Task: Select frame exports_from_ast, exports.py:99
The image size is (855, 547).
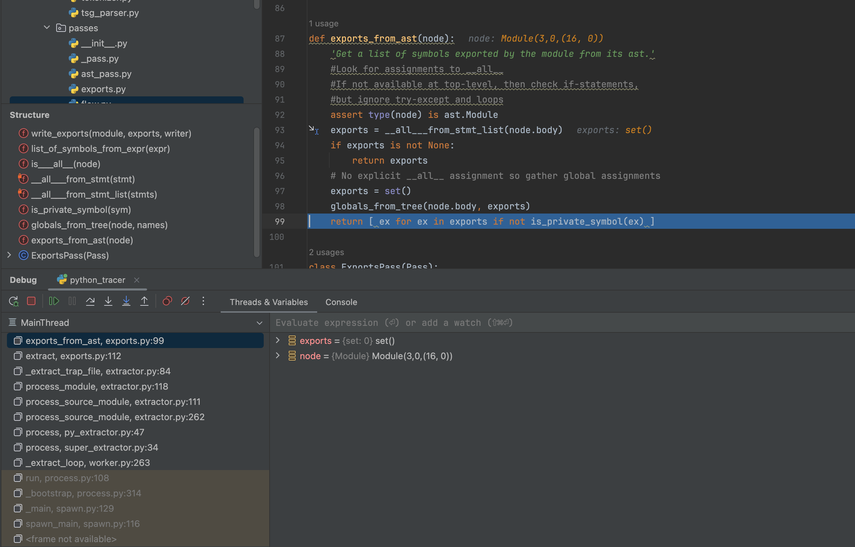Action: click(135, 341)
